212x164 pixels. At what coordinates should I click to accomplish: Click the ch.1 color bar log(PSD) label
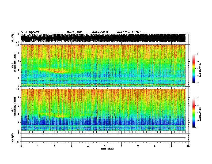[x=200, y=70]
